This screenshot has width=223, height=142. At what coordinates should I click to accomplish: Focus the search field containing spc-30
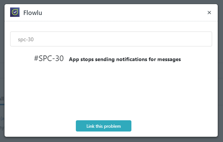(x=111, y=39)
